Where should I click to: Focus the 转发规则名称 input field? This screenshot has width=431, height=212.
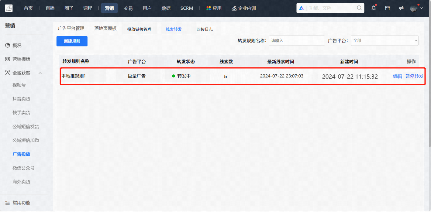tap(297, 40)
